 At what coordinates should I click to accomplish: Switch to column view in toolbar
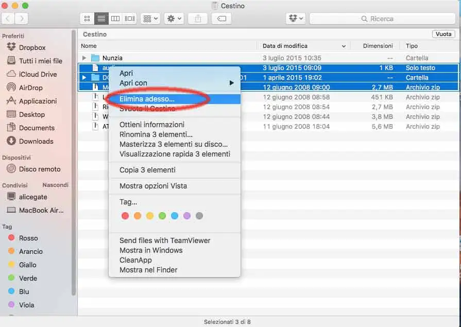115,19
